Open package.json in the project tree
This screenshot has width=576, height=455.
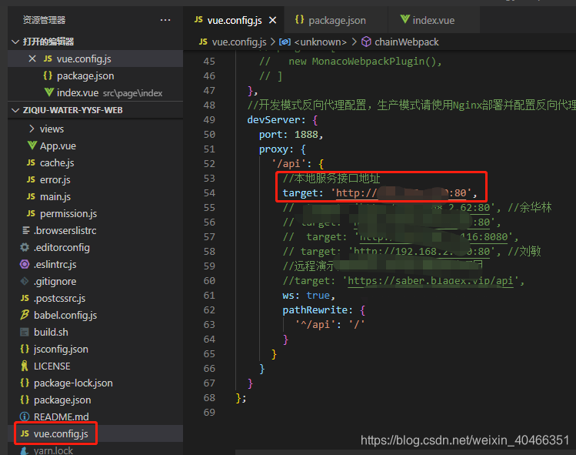pyautogui.click(x=95, y=400)
